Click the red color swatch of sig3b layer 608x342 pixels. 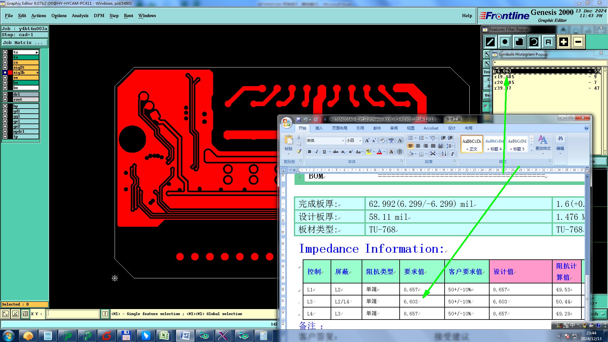click(x=10, y=73)
